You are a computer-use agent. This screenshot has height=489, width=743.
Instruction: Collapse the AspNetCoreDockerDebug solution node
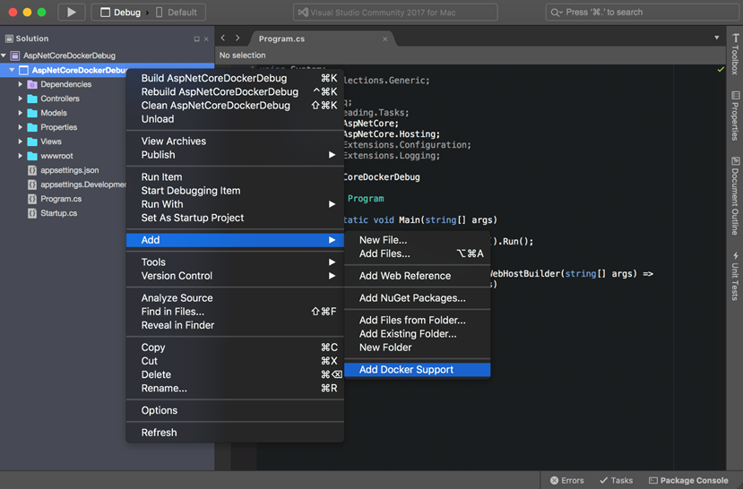click(x=4, y=56)
